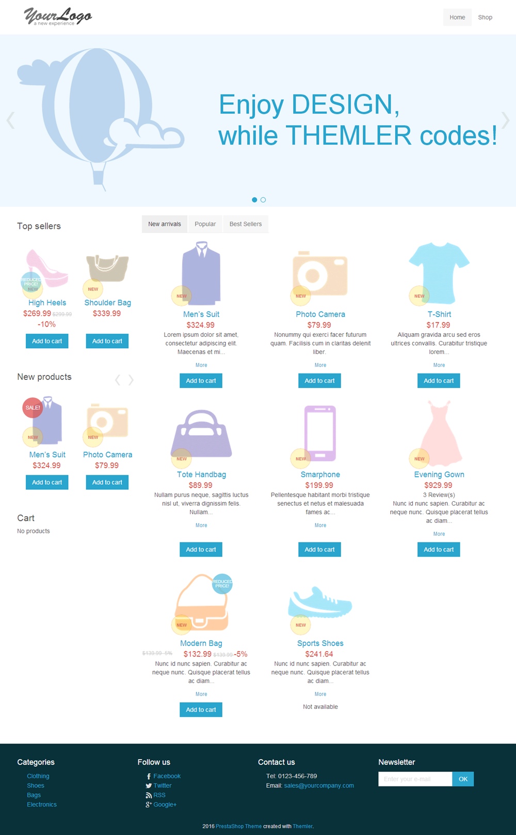Focus the newsletter e-mail field

(415, 779)
